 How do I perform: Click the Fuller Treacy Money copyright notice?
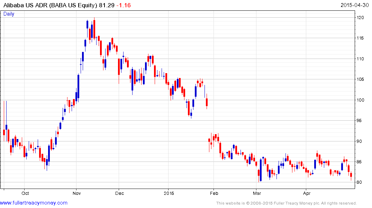287,203
